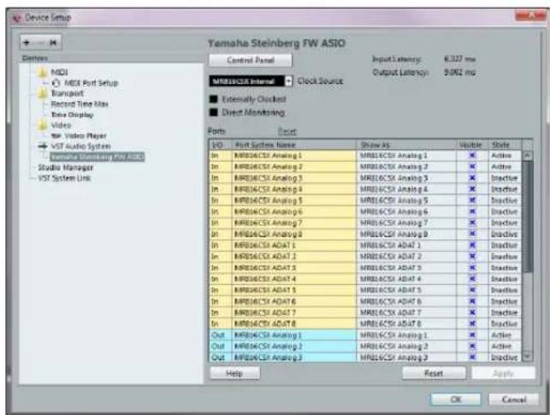Select In MR816CSX Analog 7 port name
Screen dimensions: 550x415
[x=294, y=222]
